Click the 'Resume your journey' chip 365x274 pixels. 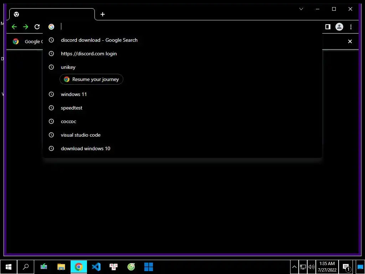pyautogui.click(x=92, y=79)
